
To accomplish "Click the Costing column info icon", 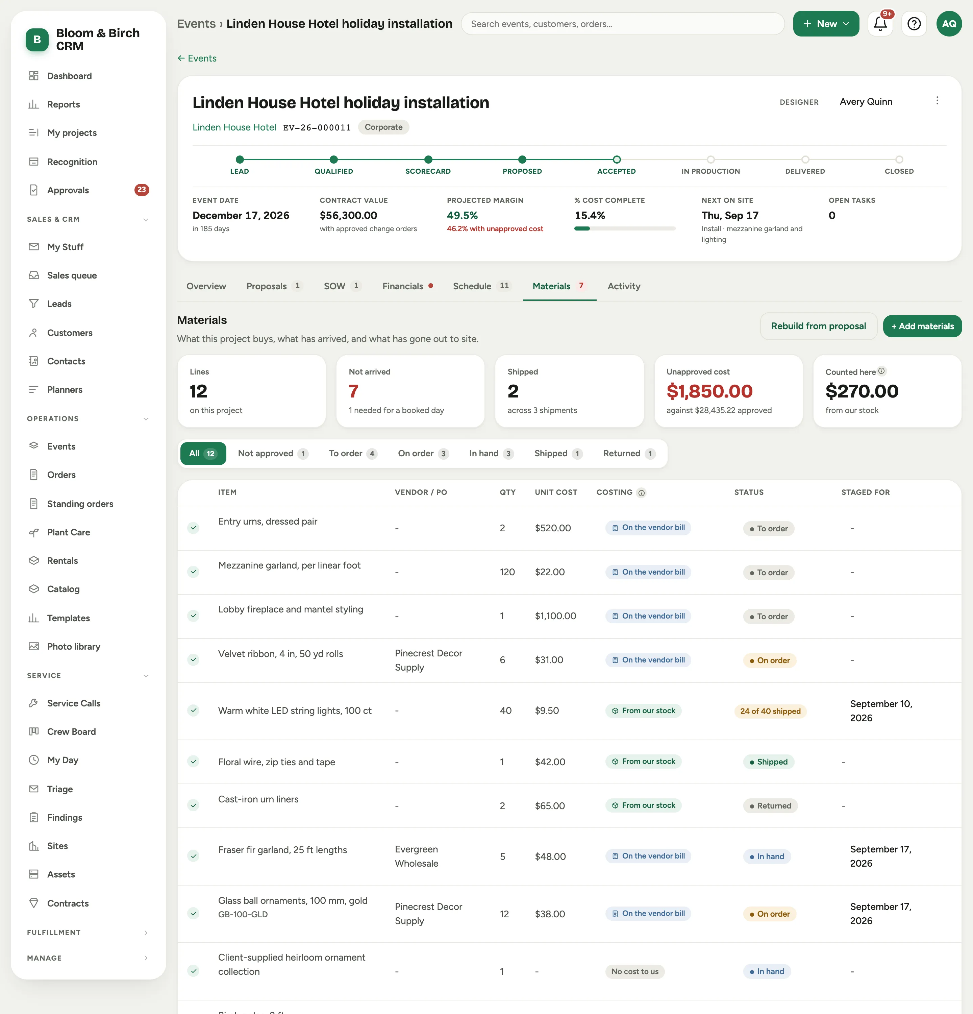I will pyautogui.click(x=641, y=493).
